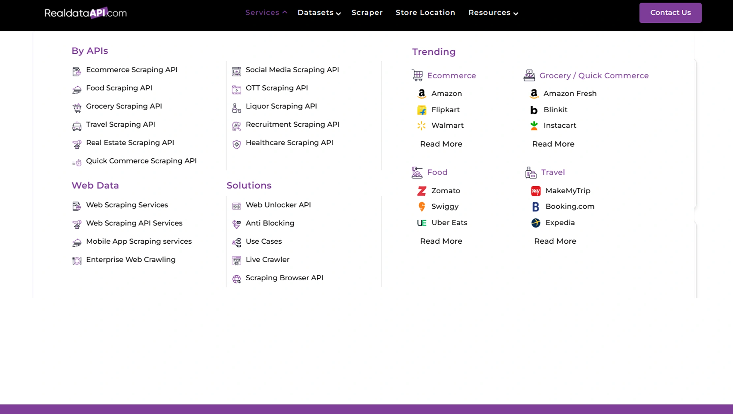The height and width of the screenshot is (414, 733).
Task: Select the Zomato icon under Food
Action: click(421, 191)
